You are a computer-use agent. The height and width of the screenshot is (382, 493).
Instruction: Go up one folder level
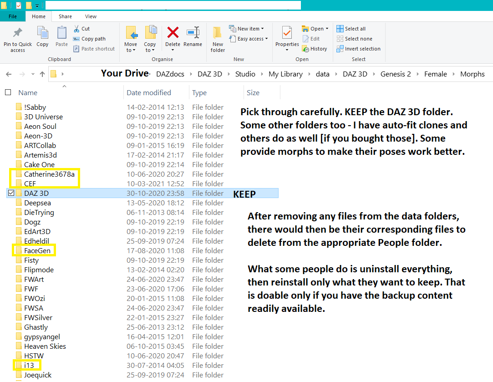(x=42, y=74)
